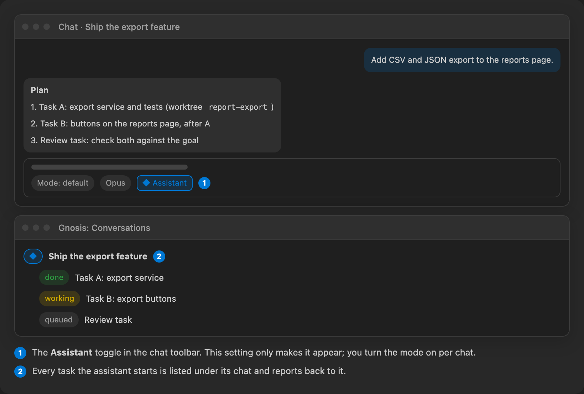Click the Chat window title text

point(119,27)
